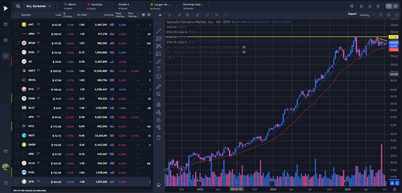Open the screener search magnifier
402x193 pixels.
[17, 6]
